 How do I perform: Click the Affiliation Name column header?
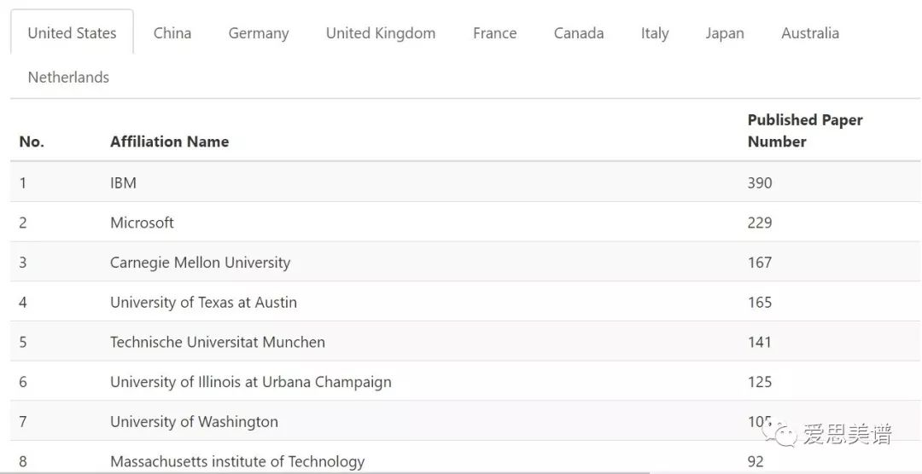tap(169, 142)
